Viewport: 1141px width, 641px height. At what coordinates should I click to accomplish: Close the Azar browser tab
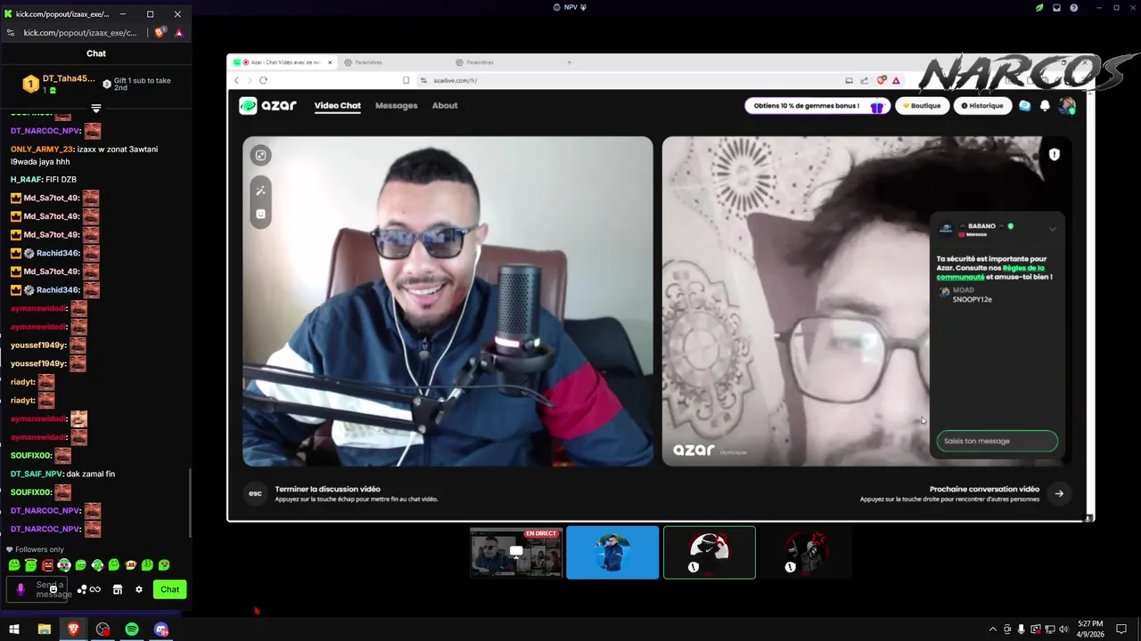330,62
